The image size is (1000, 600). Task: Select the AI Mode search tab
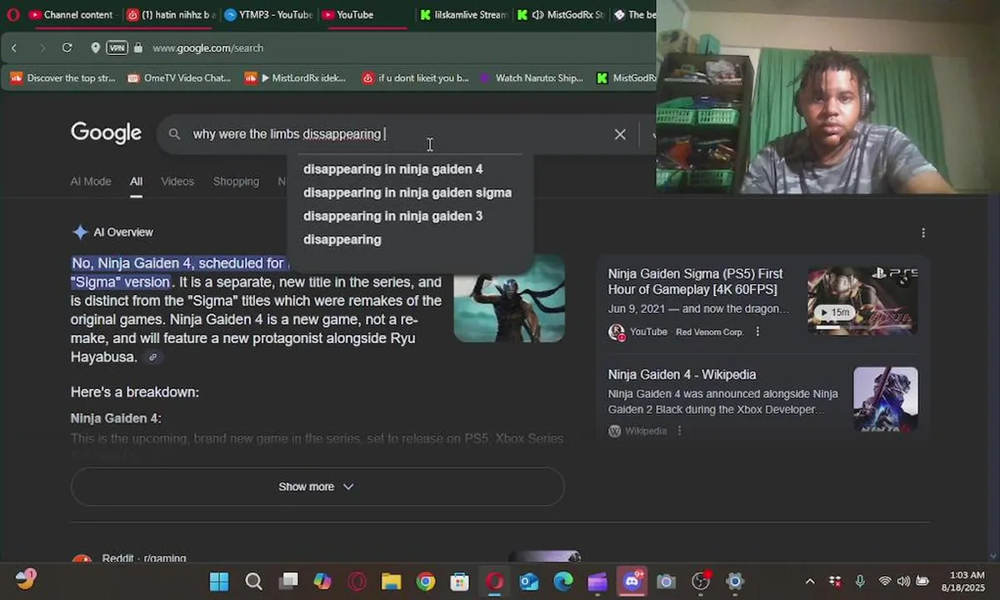(x=91, y=182)
